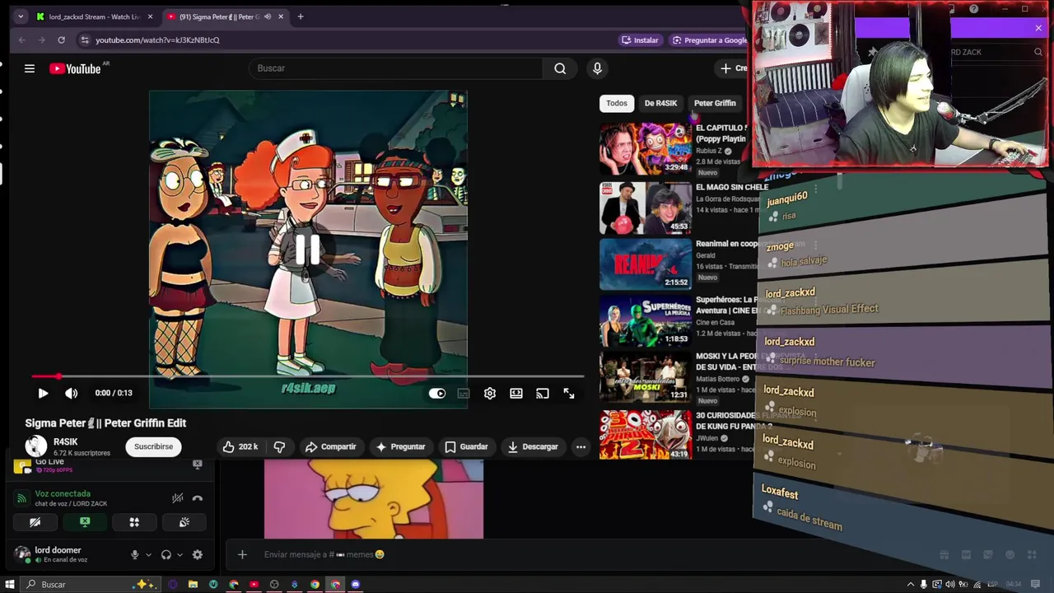Viewport: 1054px width, 593px height.
Task: Go forward in the browser
Action: 41,40
